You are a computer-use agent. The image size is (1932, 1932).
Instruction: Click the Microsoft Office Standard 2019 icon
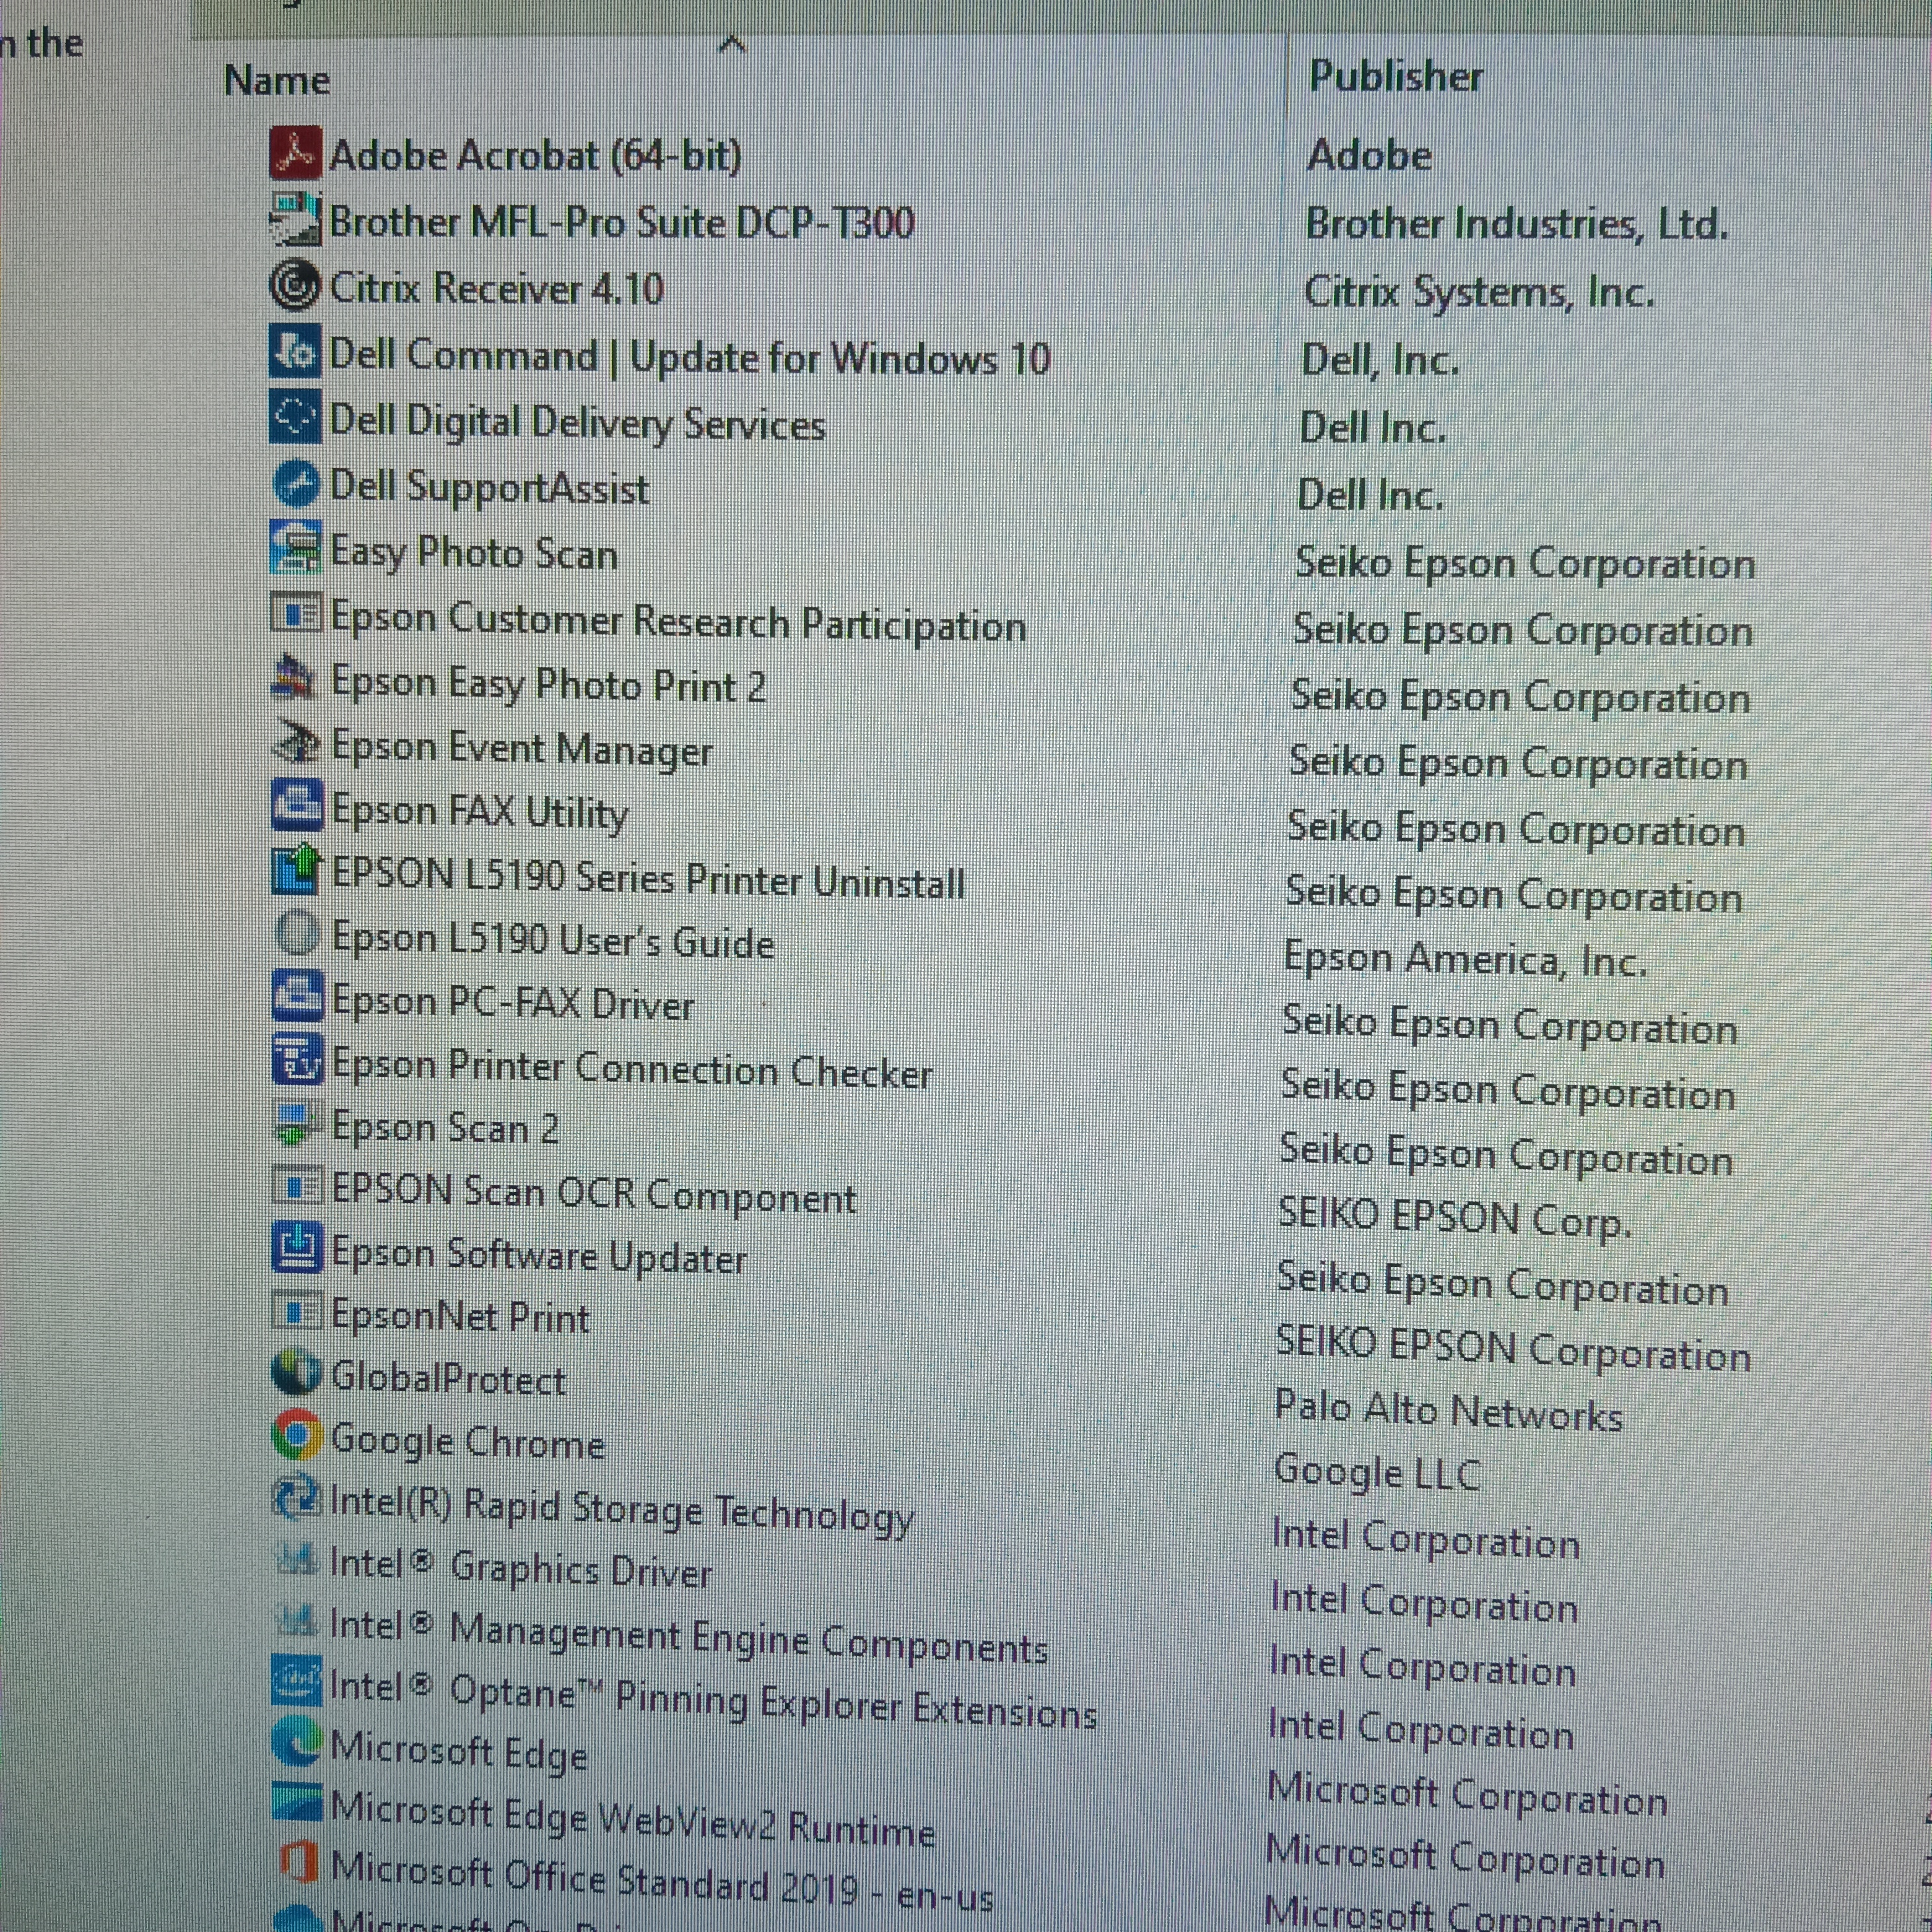tap(298, 1863)
